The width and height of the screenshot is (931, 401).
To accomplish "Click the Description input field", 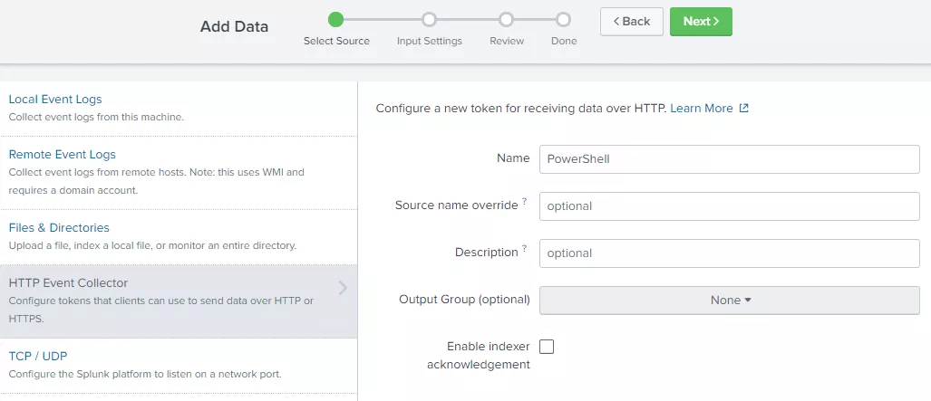I will coord(730,253).
